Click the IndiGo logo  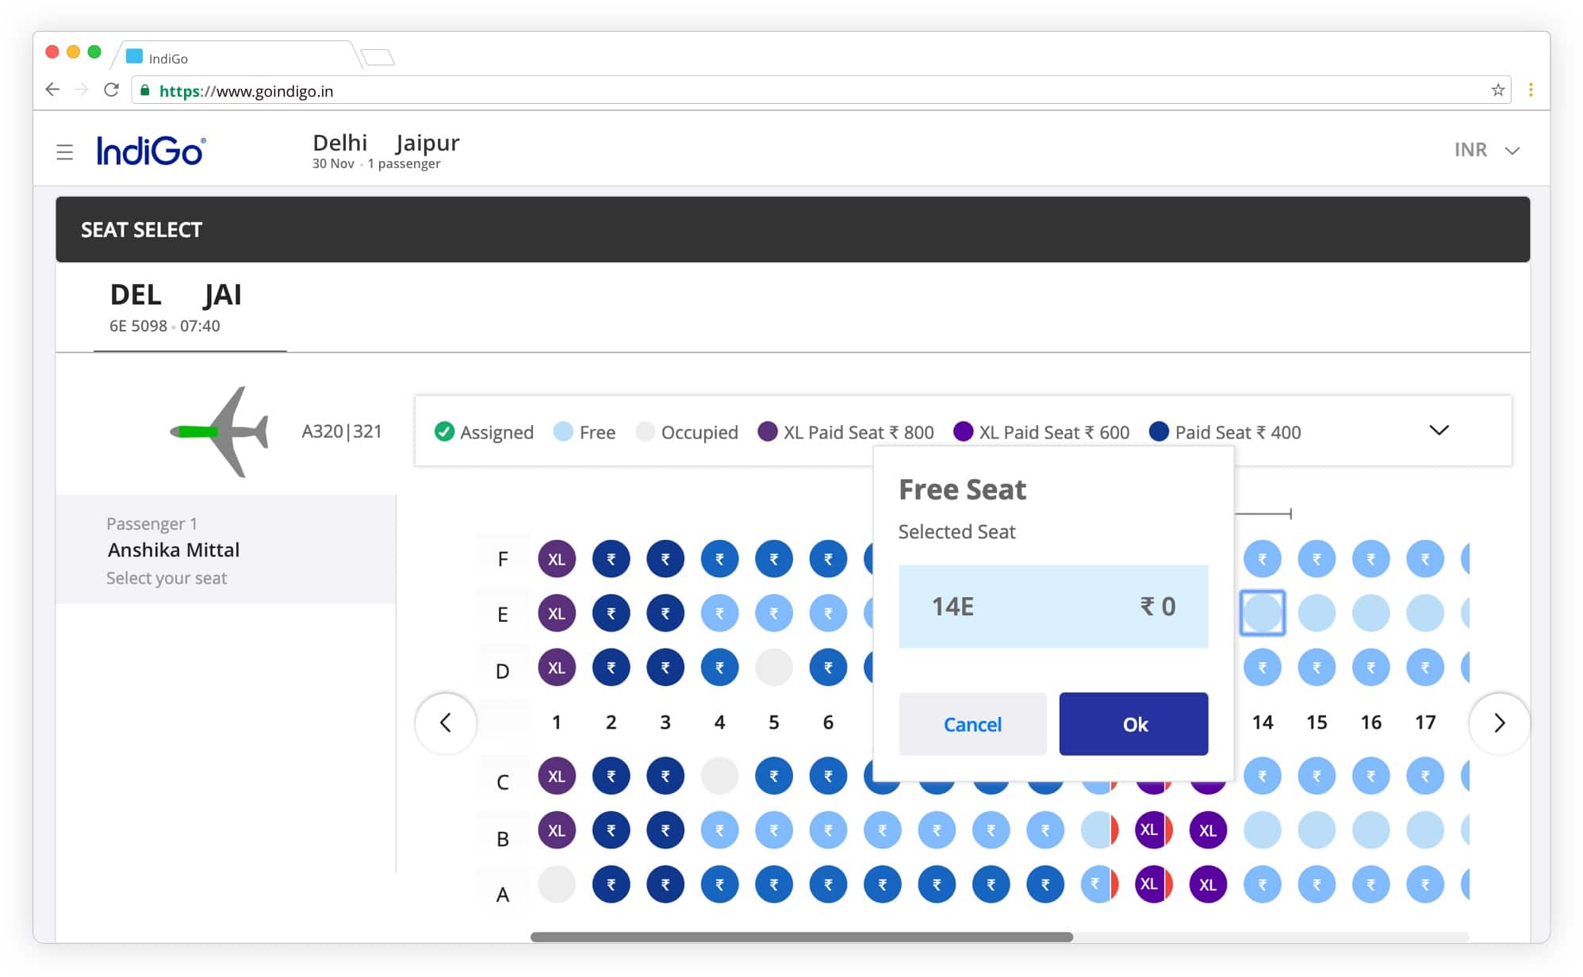(x=151, y=151)
